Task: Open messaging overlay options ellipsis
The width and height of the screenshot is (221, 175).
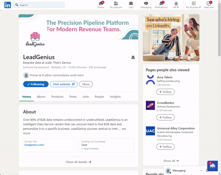Action: coord(201,171)
